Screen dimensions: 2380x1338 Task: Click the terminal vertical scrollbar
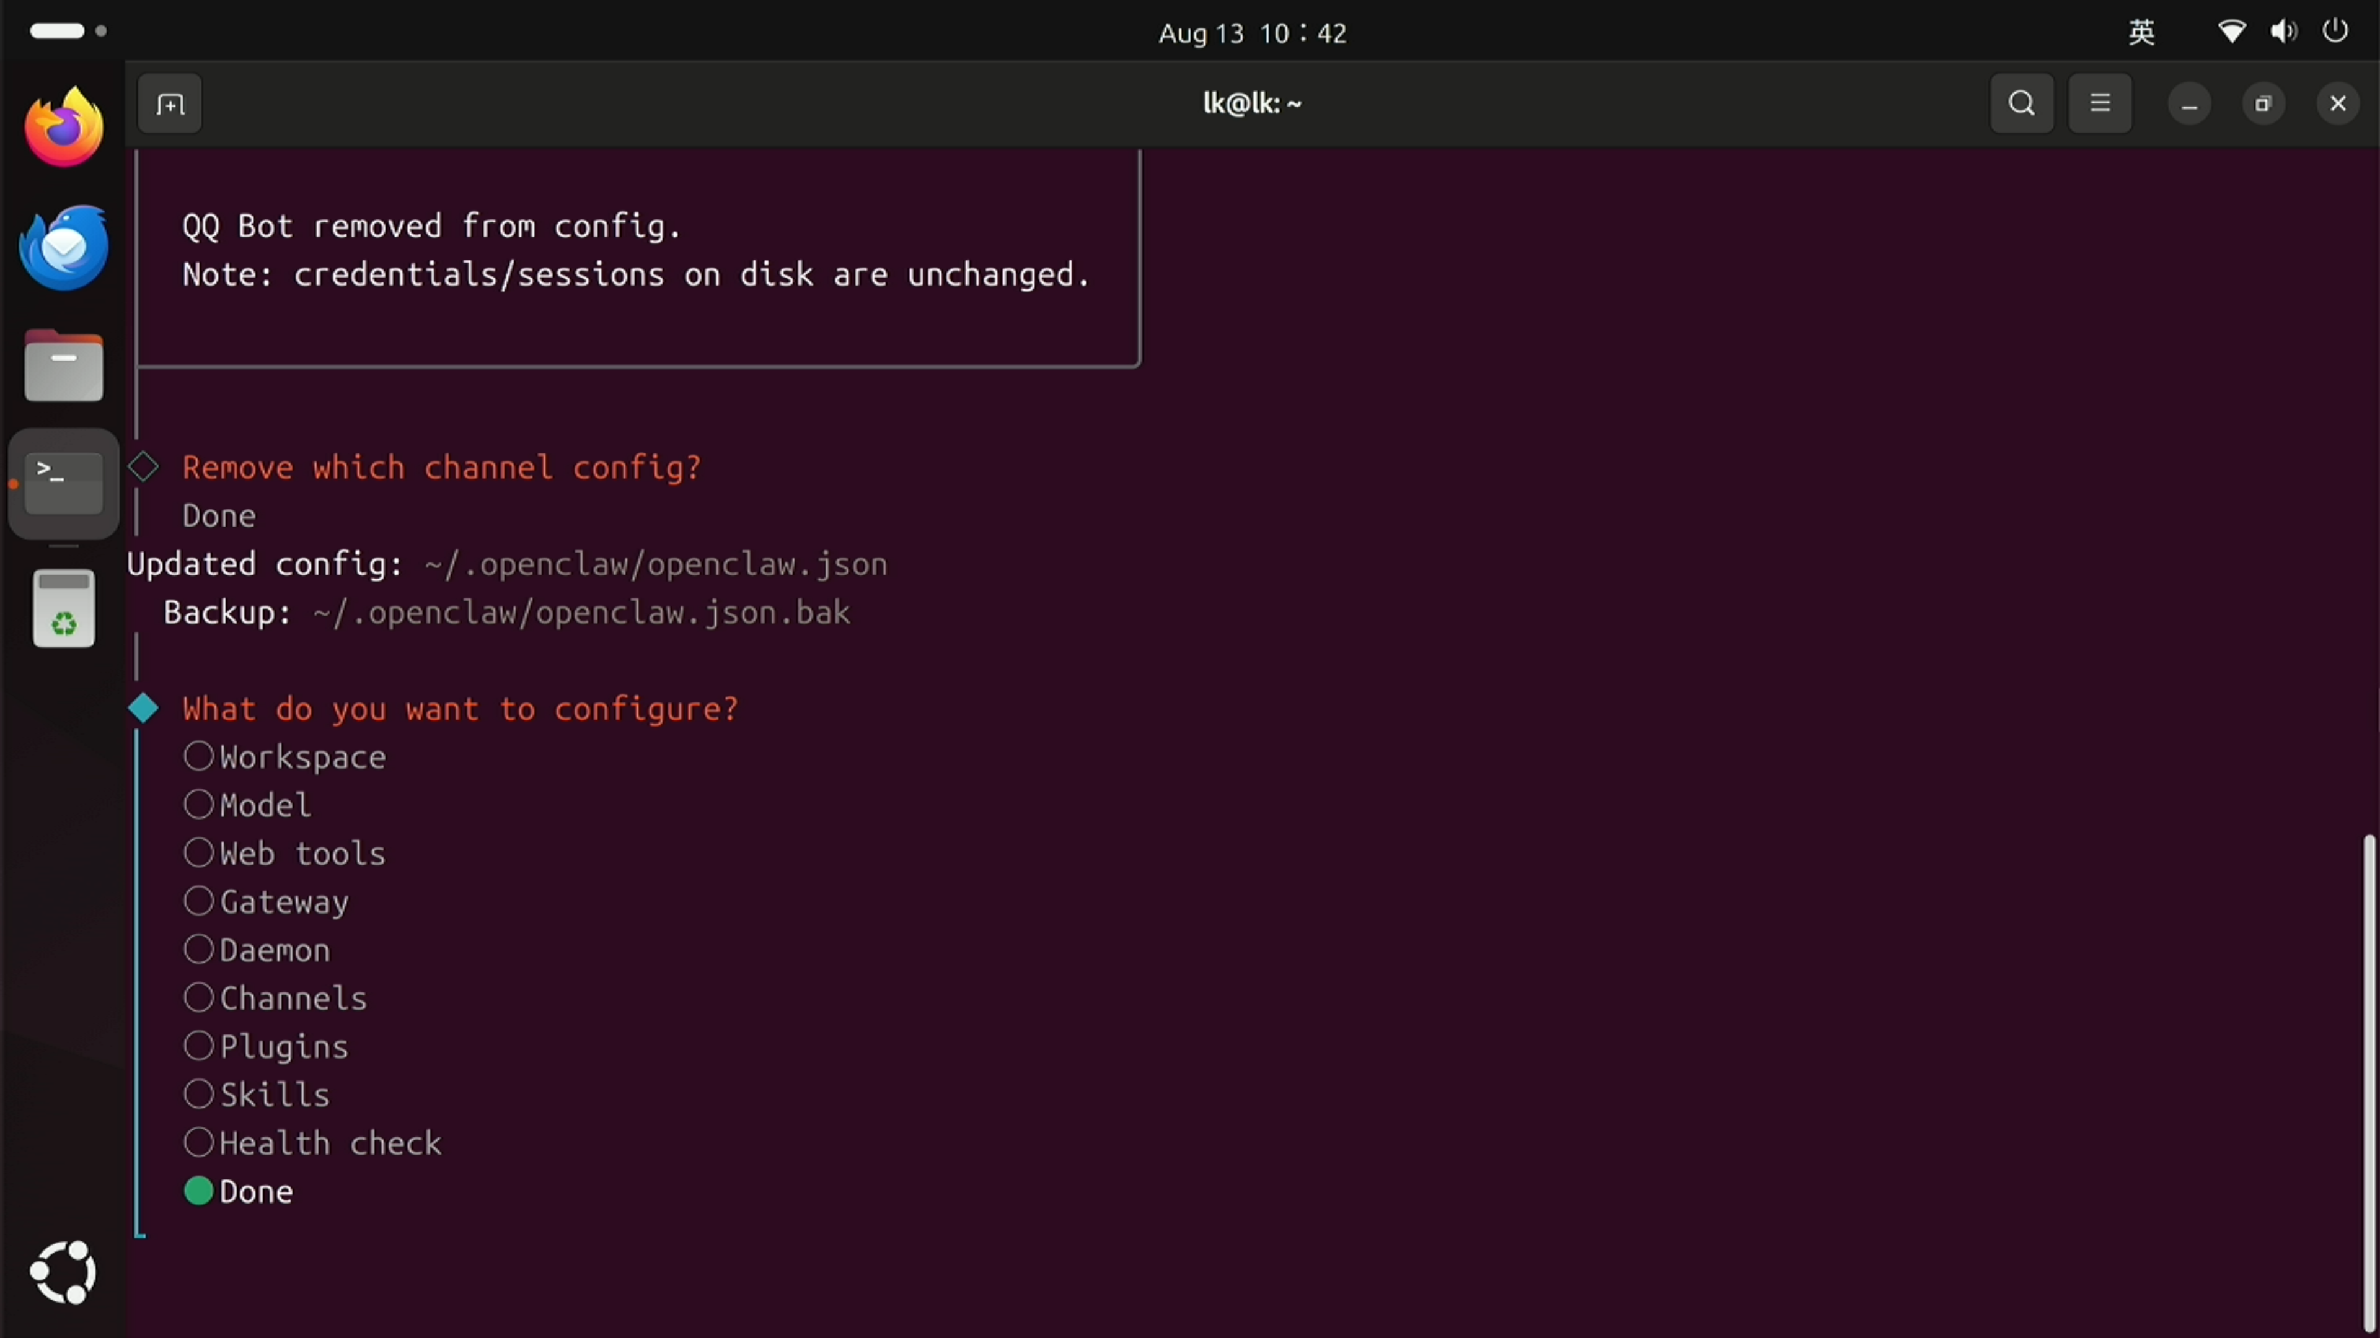click(x=2368, y=1080)
